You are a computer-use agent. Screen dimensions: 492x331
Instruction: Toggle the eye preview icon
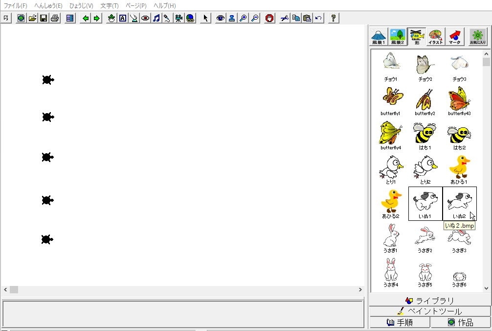[221, 18]
